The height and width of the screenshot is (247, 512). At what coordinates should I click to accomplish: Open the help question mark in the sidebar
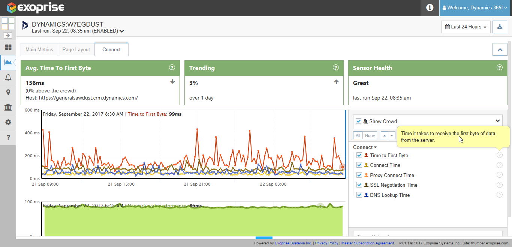tap(8, 137)
